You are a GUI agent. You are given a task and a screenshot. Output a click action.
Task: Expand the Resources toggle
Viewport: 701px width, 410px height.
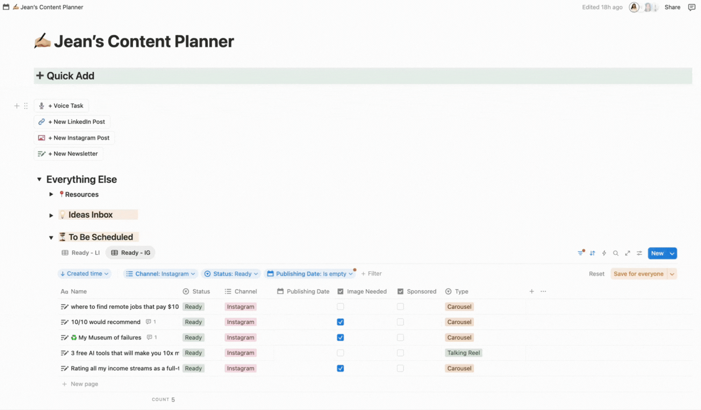[x=51, y=194]
